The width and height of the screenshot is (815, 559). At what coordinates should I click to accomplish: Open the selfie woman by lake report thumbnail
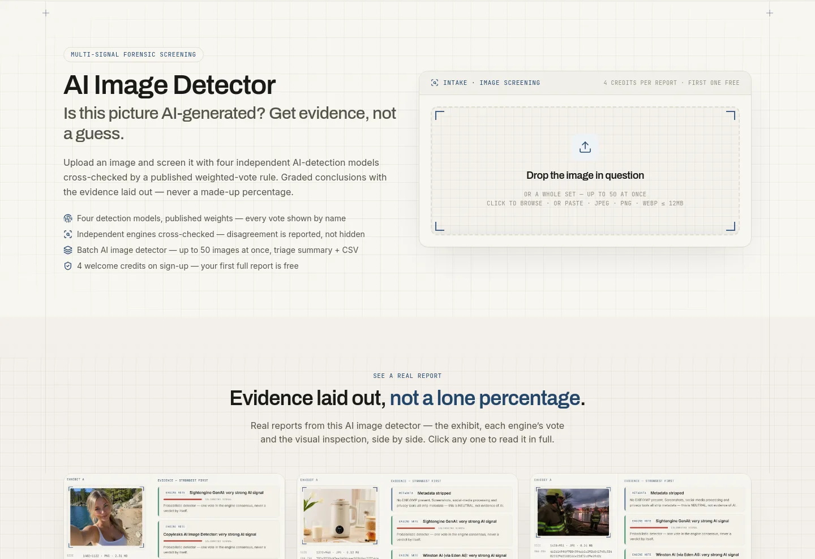pos(106,517)
